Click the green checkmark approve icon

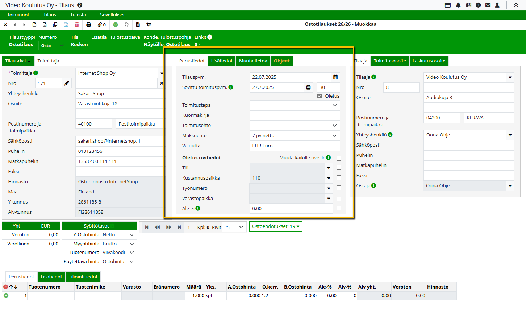click(116, 25)
